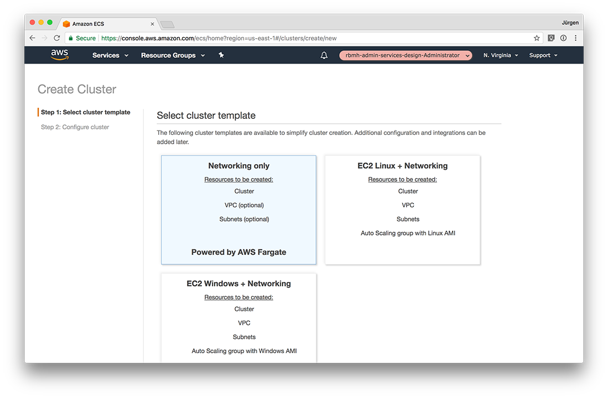Bookmark the page with the star icon
608x398 pixels.
click(537, 38)
